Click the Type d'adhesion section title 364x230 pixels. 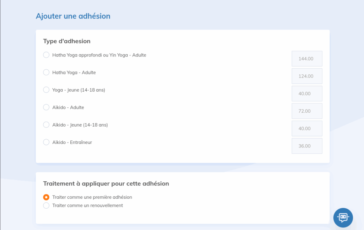67,41
